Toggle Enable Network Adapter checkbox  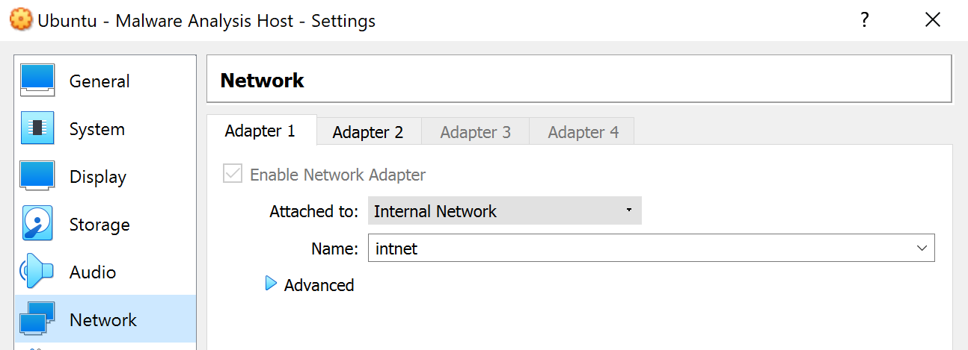coord(233,175)
